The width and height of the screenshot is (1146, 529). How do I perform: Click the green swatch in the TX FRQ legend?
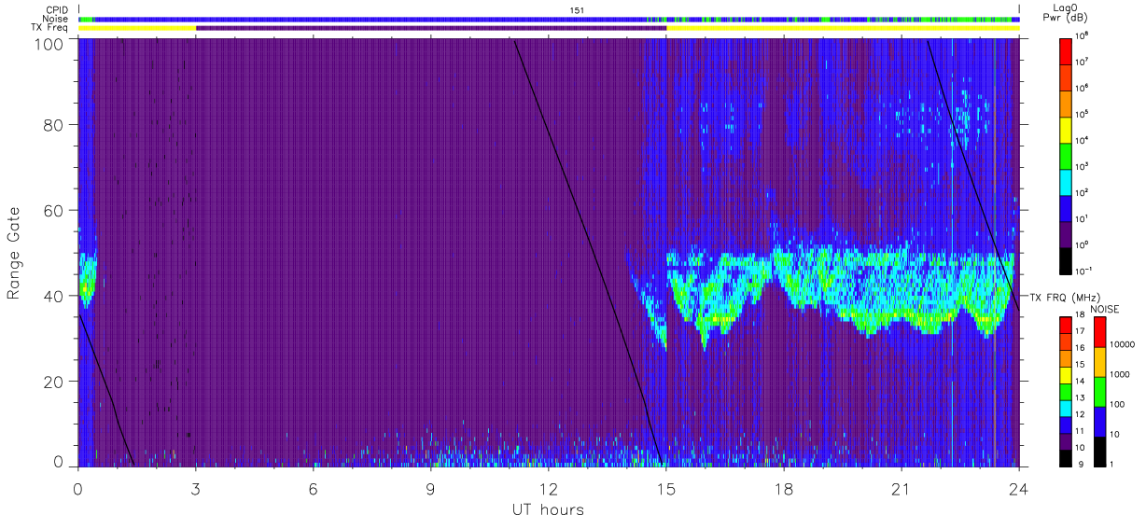1066,392
